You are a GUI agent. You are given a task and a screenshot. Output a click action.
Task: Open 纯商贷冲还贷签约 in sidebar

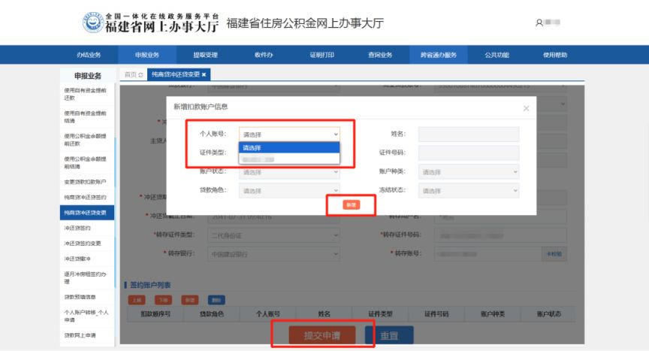click(x=86, y=197)
